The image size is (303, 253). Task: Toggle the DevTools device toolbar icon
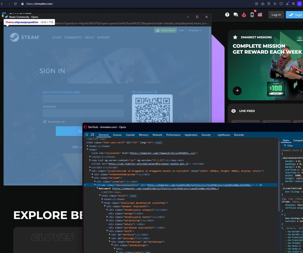point(92,135)
